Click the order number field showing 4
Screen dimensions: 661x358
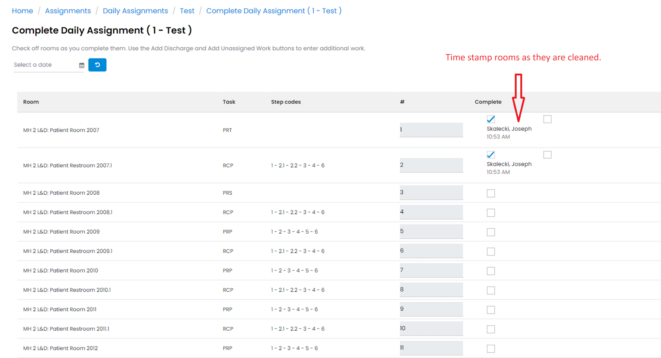pos(431,212)
